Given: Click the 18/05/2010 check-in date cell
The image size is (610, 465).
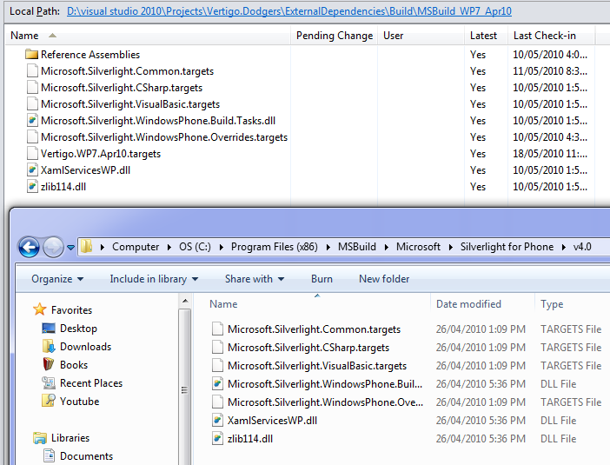Looking at the screenshot, I should (550, 154).
